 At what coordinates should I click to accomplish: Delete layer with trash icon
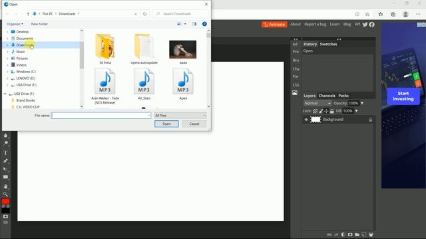click(371, 234)
